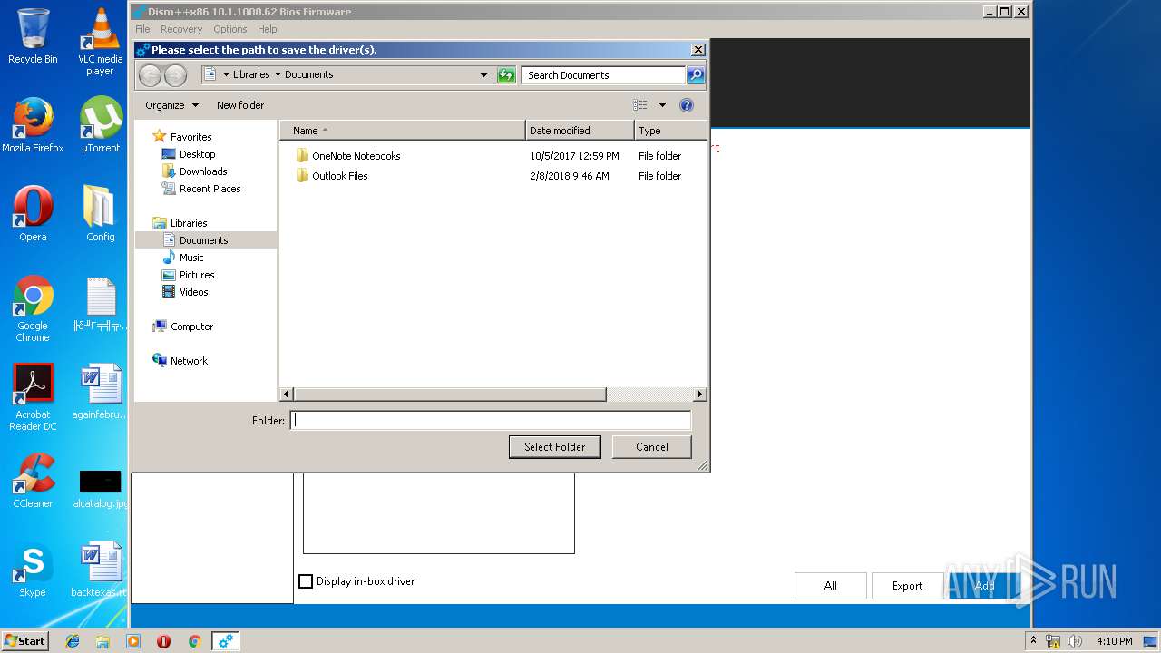The width and height of the screenshot is (1161, 653).
Task: Click the horizontal scrollbar thumb in the file list
Action: click(x=450, y=395)
